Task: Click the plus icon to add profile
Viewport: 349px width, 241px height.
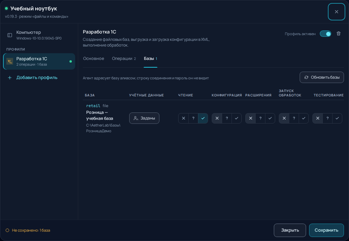Action: [x=10, y=77]
